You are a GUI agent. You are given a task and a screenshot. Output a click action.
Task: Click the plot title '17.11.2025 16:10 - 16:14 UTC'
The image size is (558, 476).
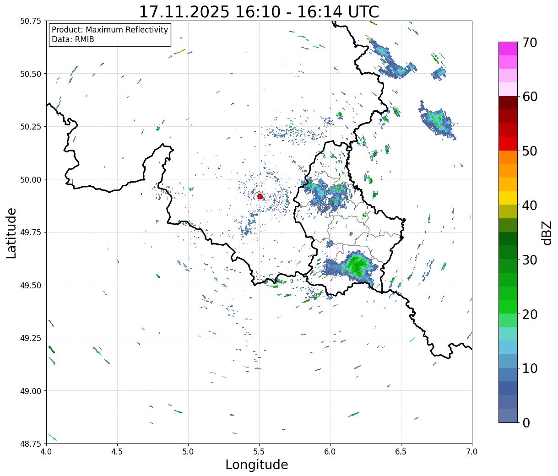click(x=259, y=11)
